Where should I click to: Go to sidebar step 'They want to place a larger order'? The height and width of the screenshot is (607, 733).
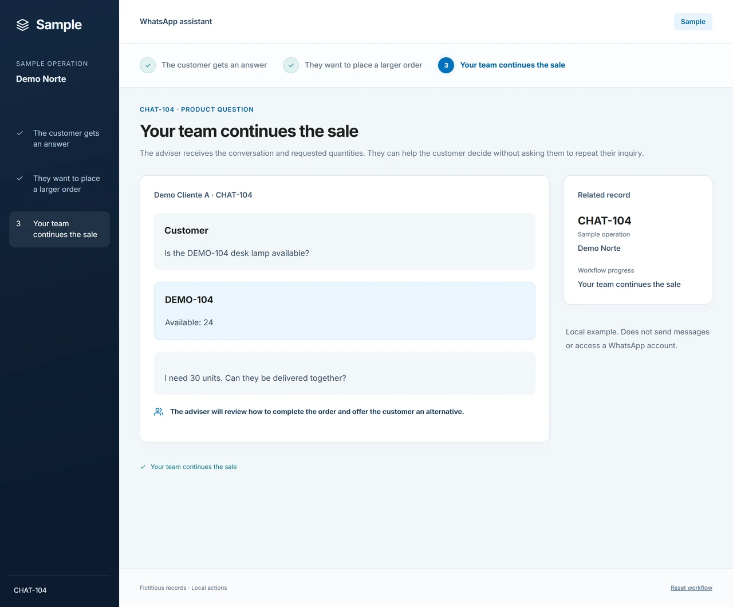[60, 184]
